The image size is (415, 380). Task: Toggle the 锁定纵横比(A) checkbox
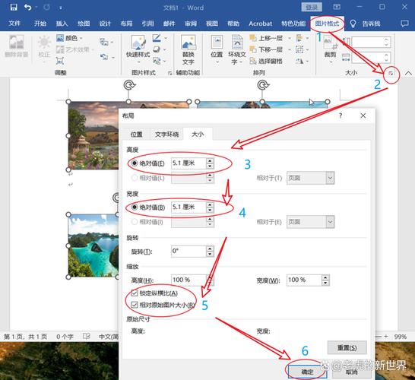pos(135,293)
